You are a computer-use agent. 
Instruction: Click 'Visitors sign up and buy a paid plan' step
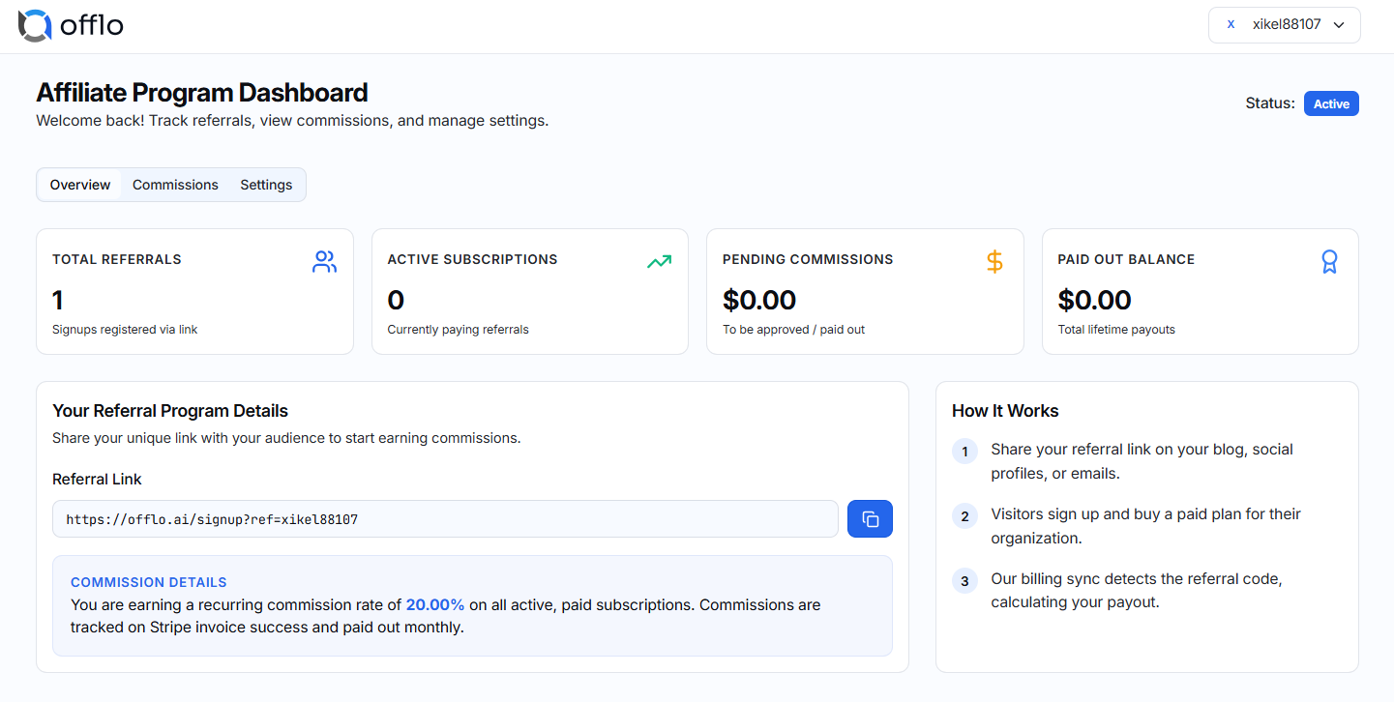[x=1145, y=526]
